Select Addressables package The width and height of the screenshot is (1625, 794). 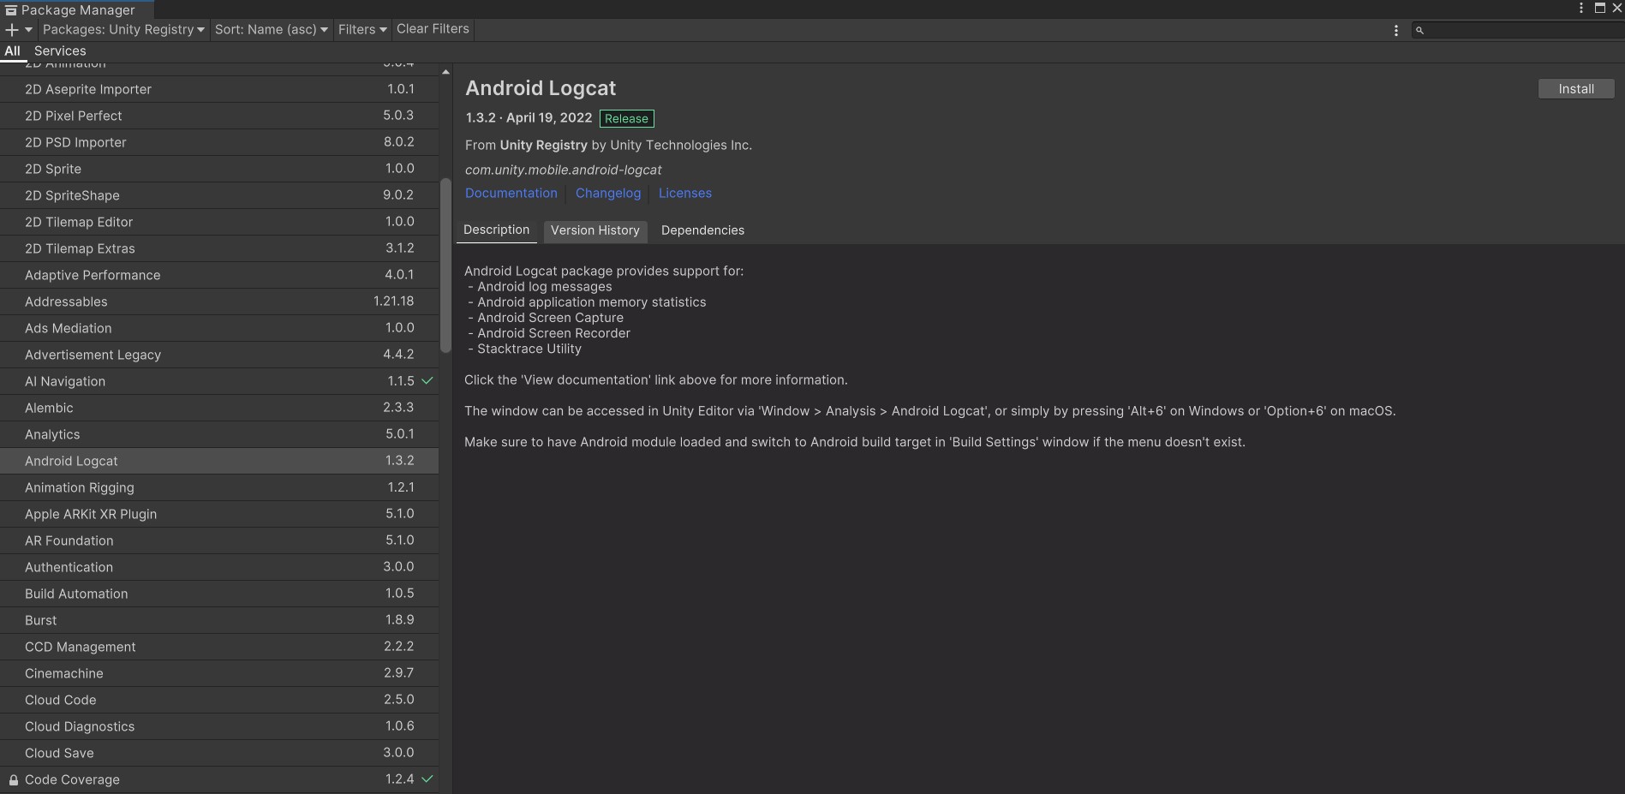[x=219, y=301]
